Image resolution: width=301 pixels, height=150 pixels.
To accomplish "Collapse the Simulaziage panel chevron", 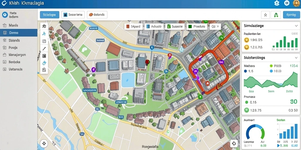I will click(x=296, y=26).
